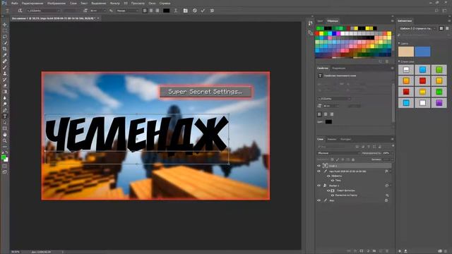The image size is (452, 254).
Task: Select the Zoom tool
Action: pos(5,140)
